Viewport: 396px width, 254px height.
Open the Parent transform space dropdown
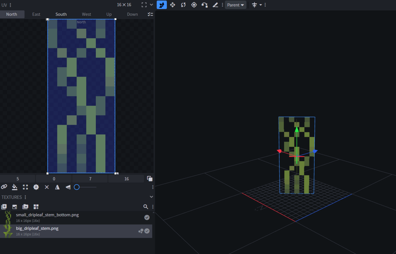[235, 5]
